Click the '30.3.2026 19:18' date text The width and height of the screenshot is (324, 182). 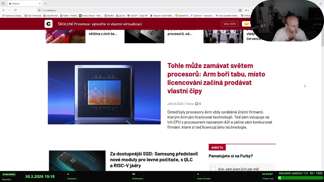[40, 176]
